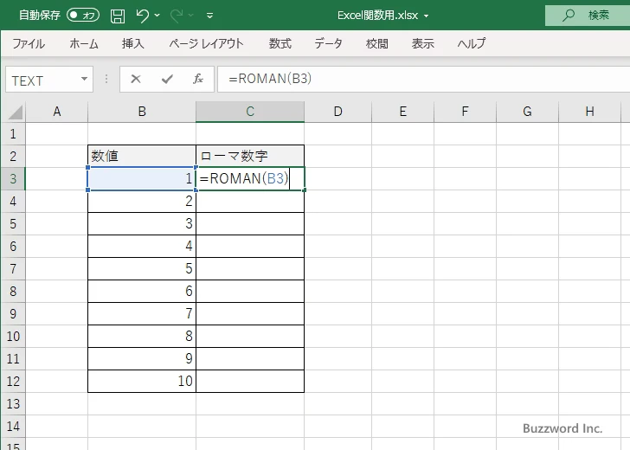Click the formula bar resize dots handle

point(106,79)
